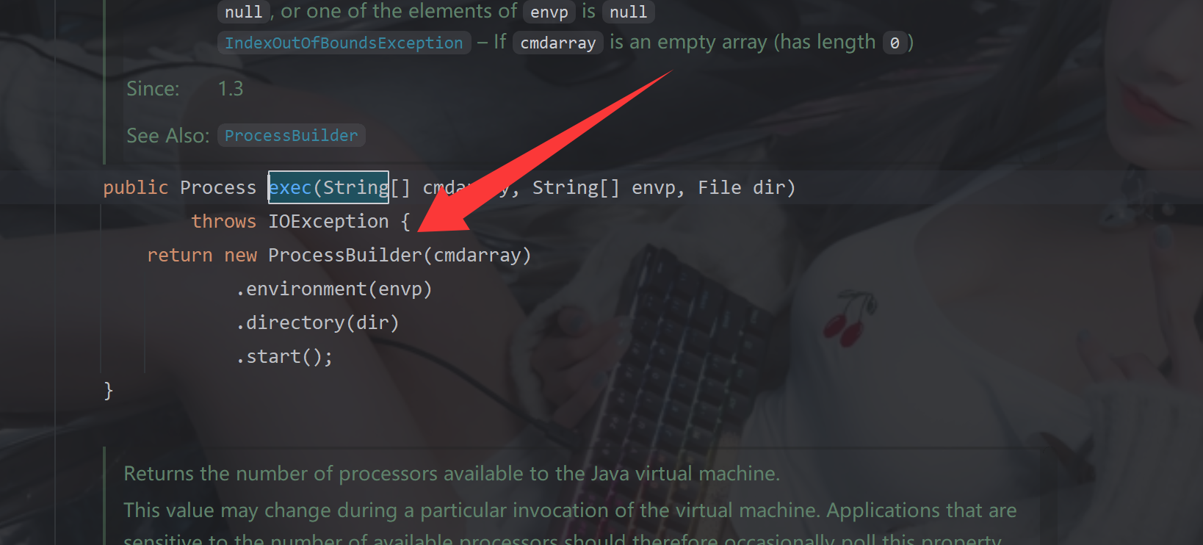Click the 'new' keyword

pos(241,256)
